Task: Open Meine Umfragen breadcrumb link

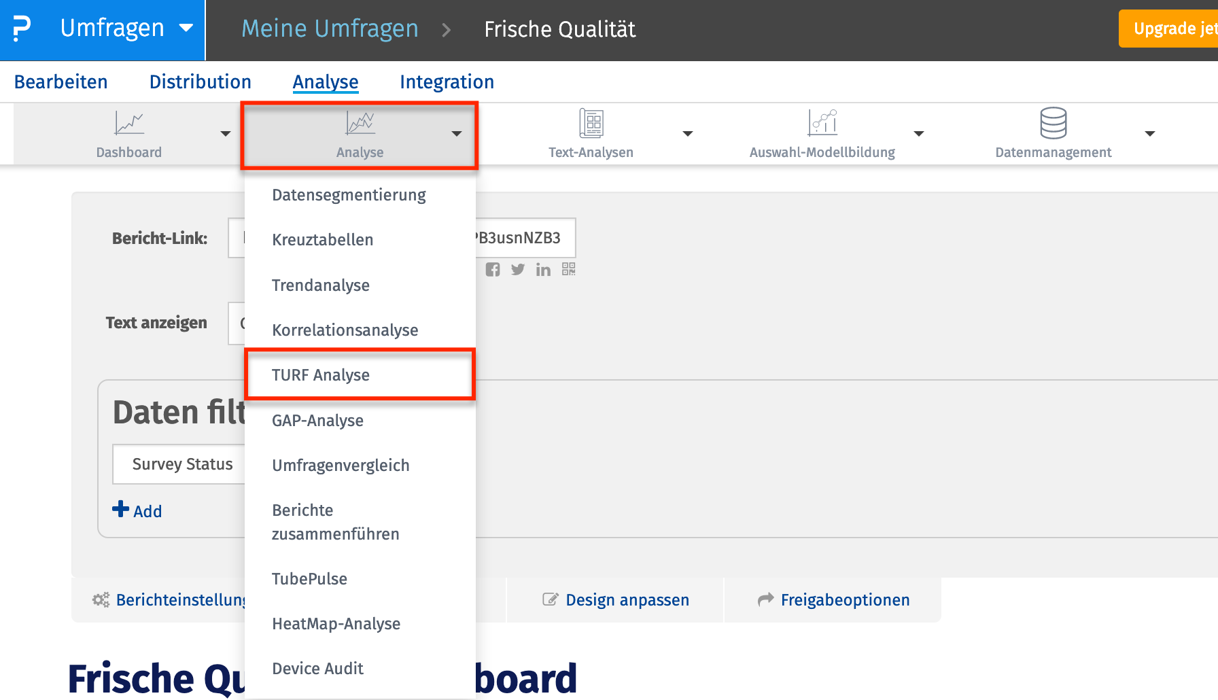Action: pyautogui.click(x=330, y=29)
